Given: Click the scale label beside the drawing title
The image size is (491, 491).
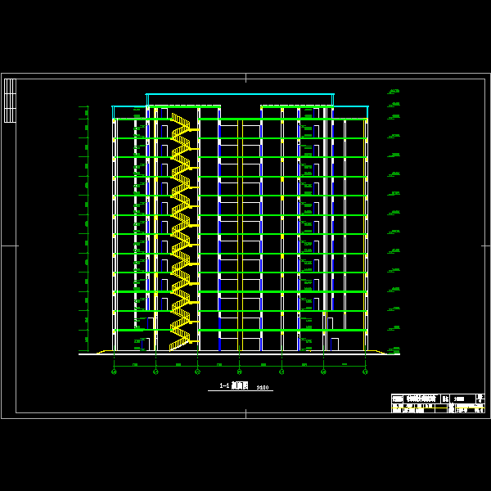Looking at the screenshot, I should [263, 387].
